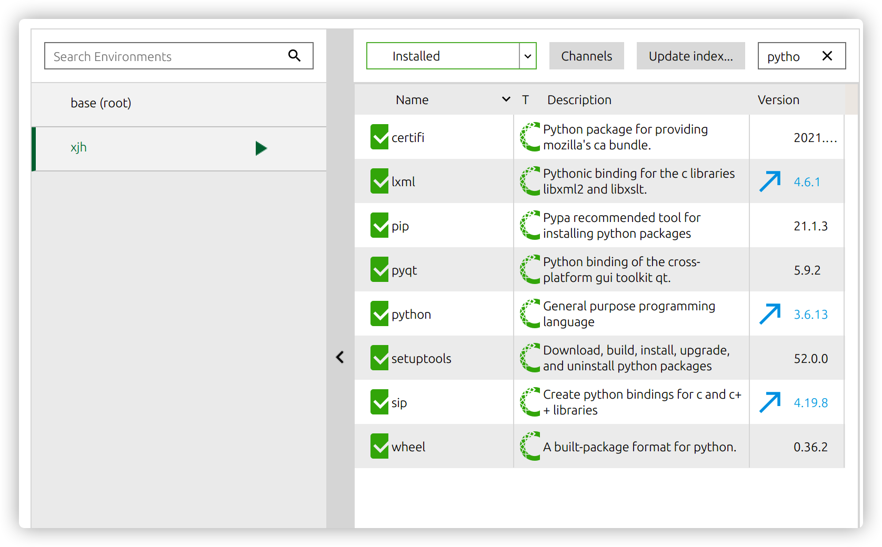Viewport: 882px width, 547px height.
Task: Click the T column header
Action: (x=525, y=100)
